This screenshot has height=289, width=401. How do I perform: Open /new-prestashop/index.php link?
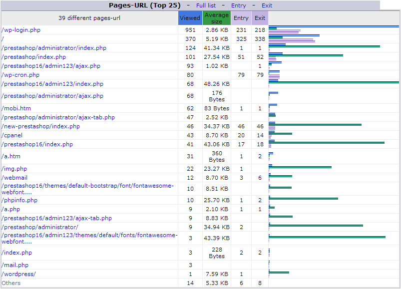click(40, 126)
